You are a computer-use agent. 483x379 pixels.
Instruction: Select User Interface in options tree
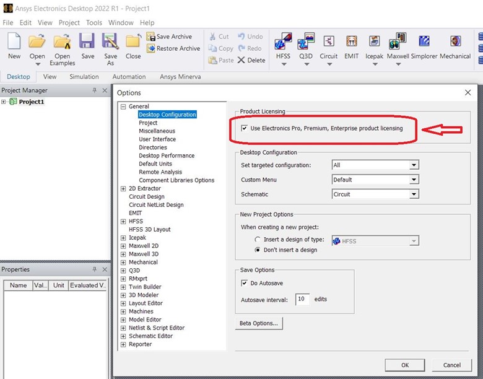[157, 139]
